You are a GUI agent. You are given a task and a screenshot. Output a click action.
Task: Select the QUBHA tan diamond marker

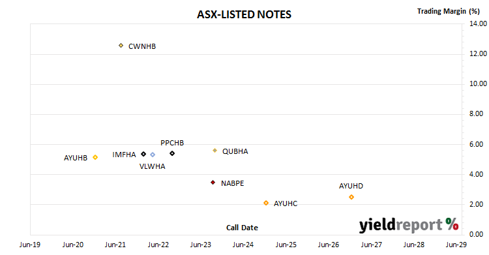coord(215,151)
